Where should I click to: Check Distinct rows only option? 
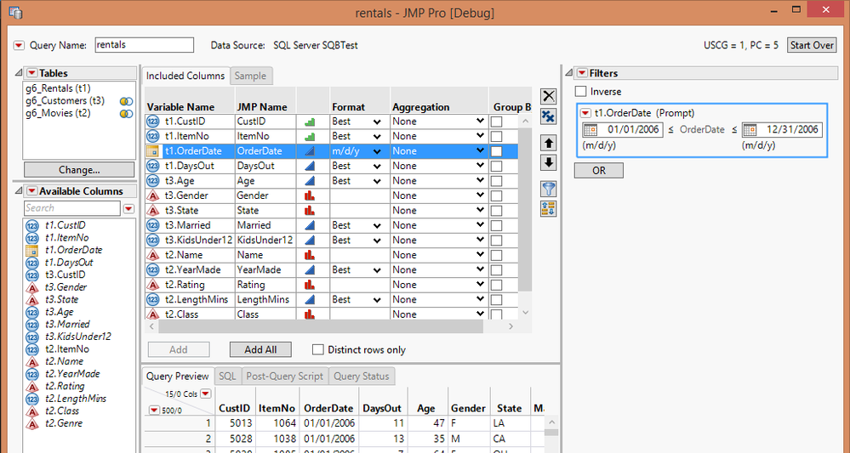318,349
